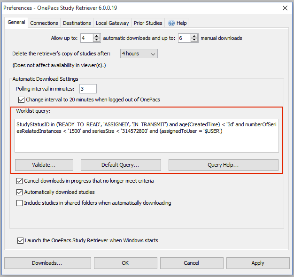Toggle cancel downloads no longer meeting criteria
Image resolution: width=294 pixels, height=277 pixels.
coord(20,181)
